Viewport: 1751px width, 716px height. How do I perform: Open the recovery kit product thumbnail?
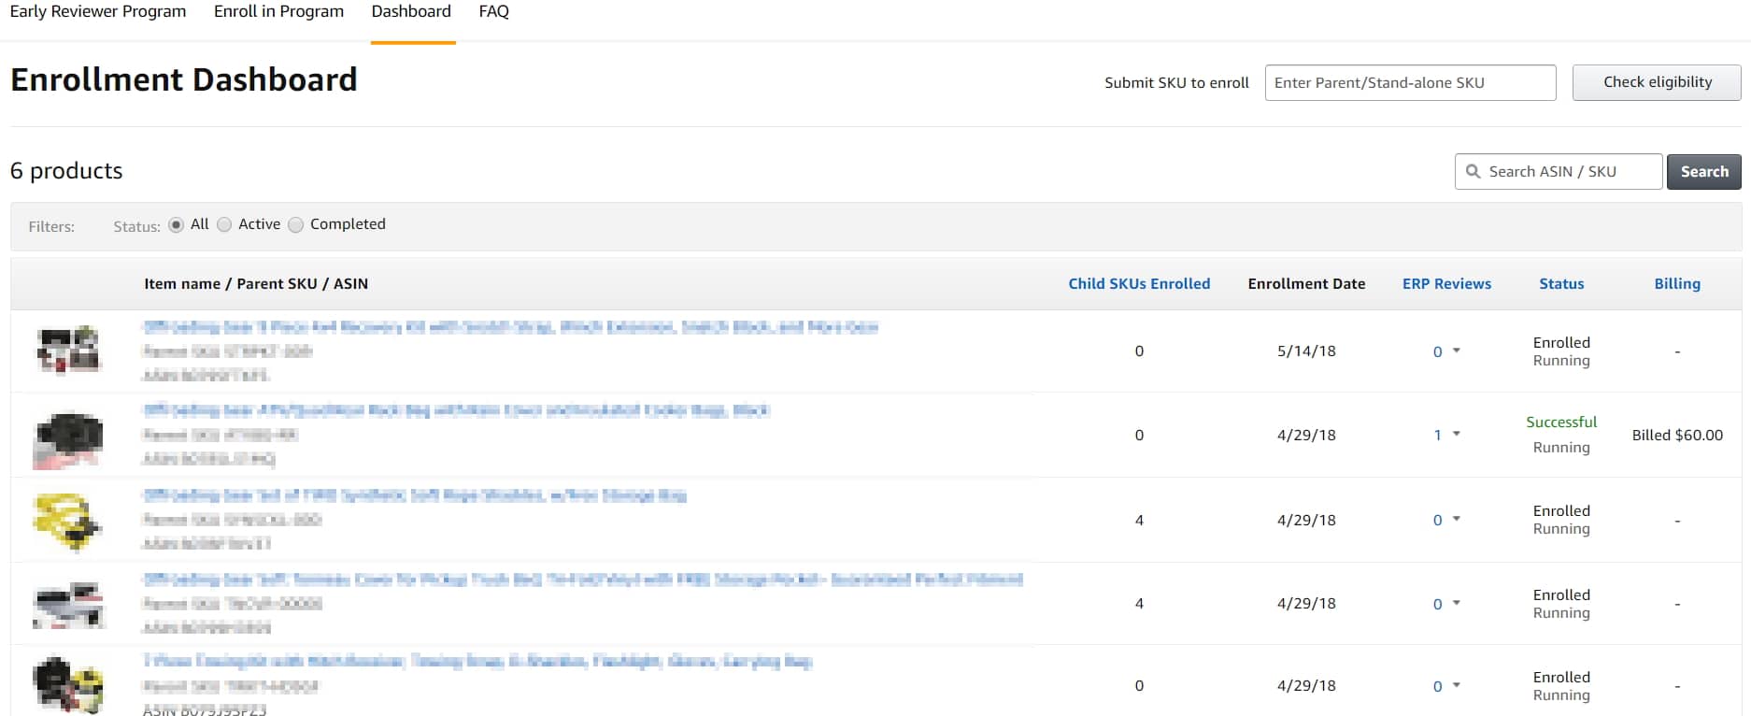68,351
